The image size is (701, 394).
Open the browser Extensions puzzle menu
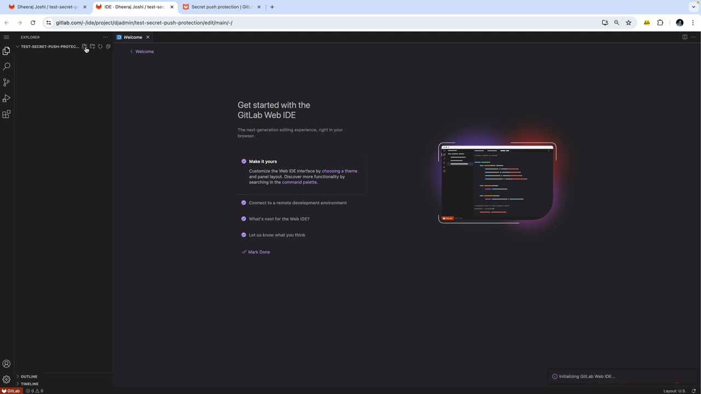(660, 23)
